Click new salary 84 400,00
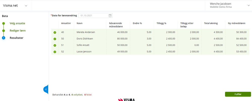 tap(241, 39)
